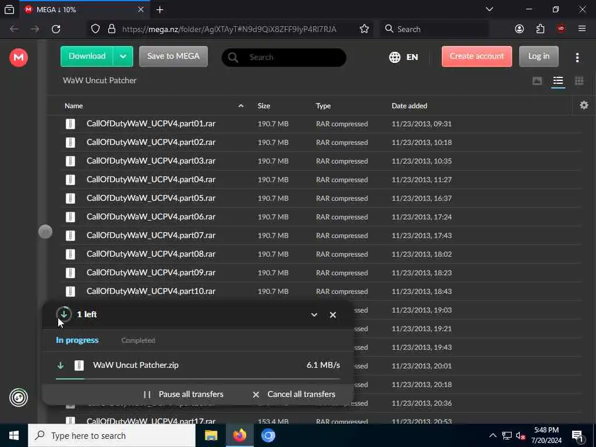Open the transfer manager sidebar icon

[x=18, y=398]
